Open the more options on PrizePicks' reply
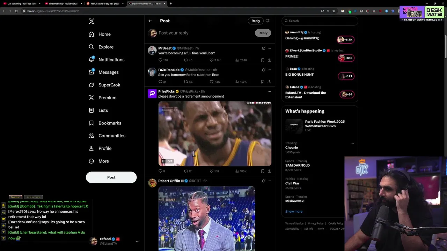 click(x=269, y=91)
